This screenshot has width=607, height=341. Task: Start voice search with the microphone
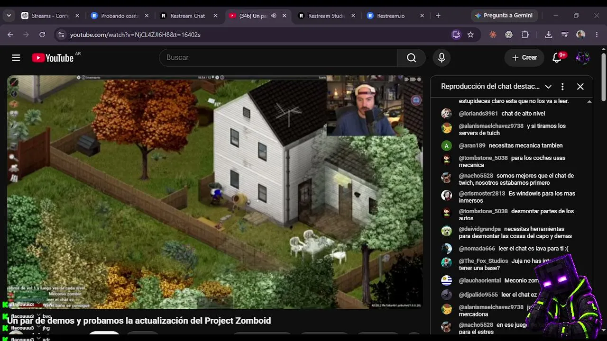441,58
